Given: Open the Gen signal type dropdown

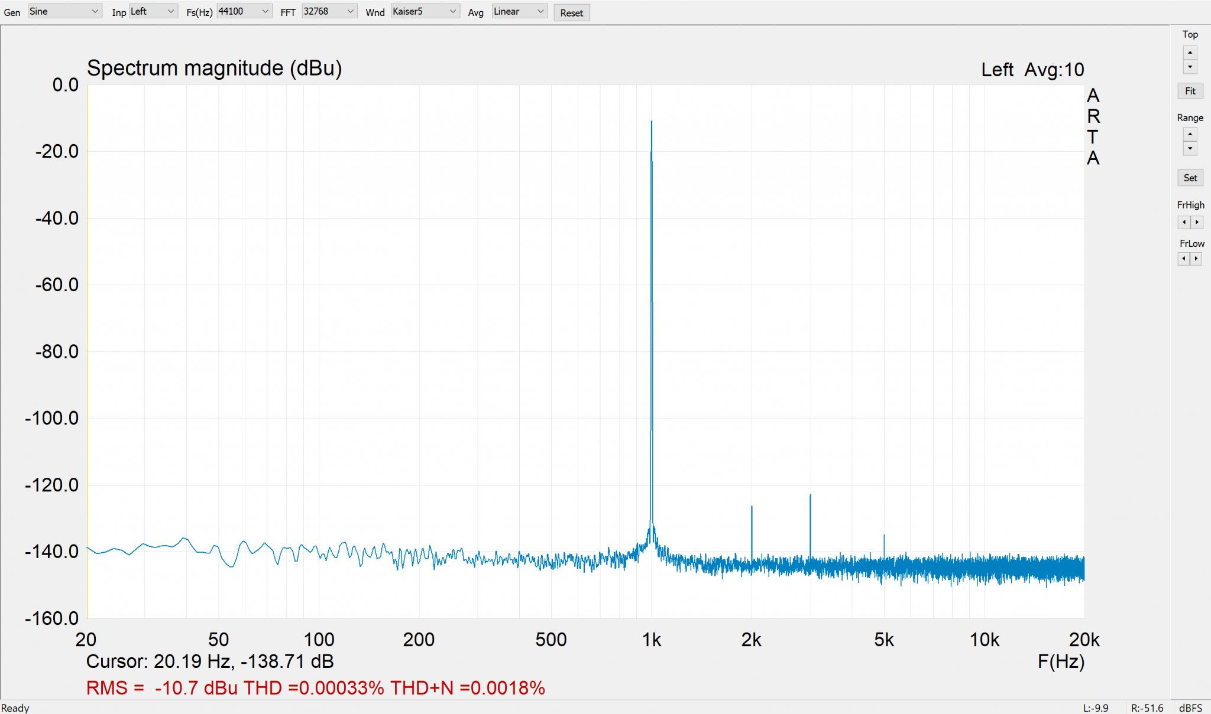Looking at the screenshot, I should pyautogui.click(x=64, y=12).
